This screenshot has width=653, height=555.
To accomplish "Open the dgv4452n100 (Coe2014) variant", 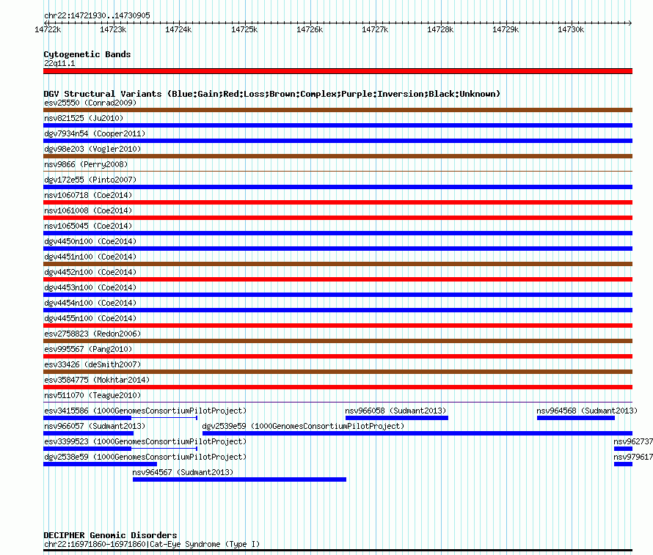I will coord(90,272).
